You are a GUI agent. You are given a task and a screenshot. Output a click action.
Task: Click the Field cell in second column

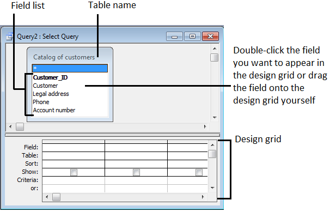click(136, 148)
